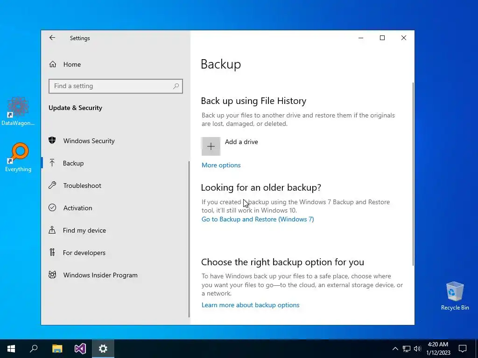Click the Update & Security heading
The height and width of the screenshot is (358, 478).
click(75, 108)
